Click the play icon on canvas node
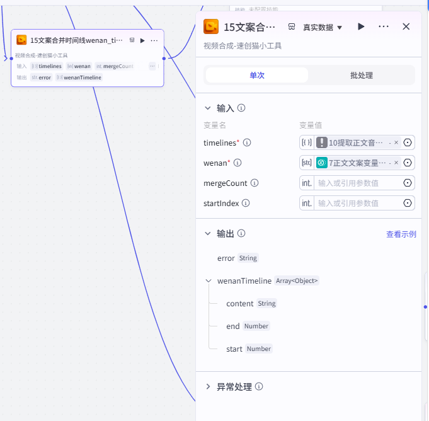Screen dimensions: 429x421 tap(142, 40)
